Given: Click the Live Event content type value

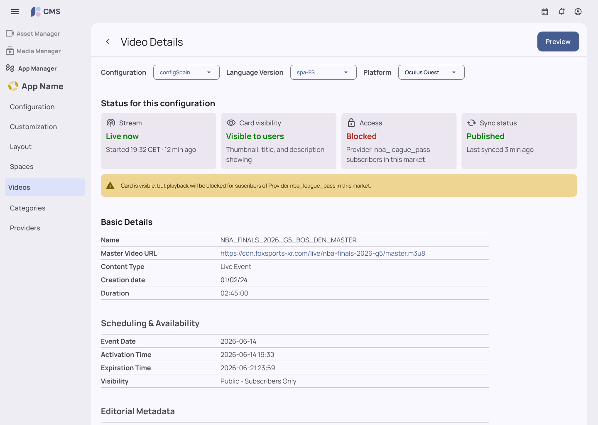Looking at the screenshot, I should [236, 266].
